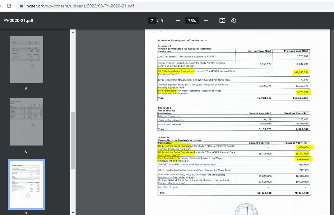This screenshot has width=334, height=215.
Task: Click Schedule 7 total 70,476,988
Action: (301, 193)
